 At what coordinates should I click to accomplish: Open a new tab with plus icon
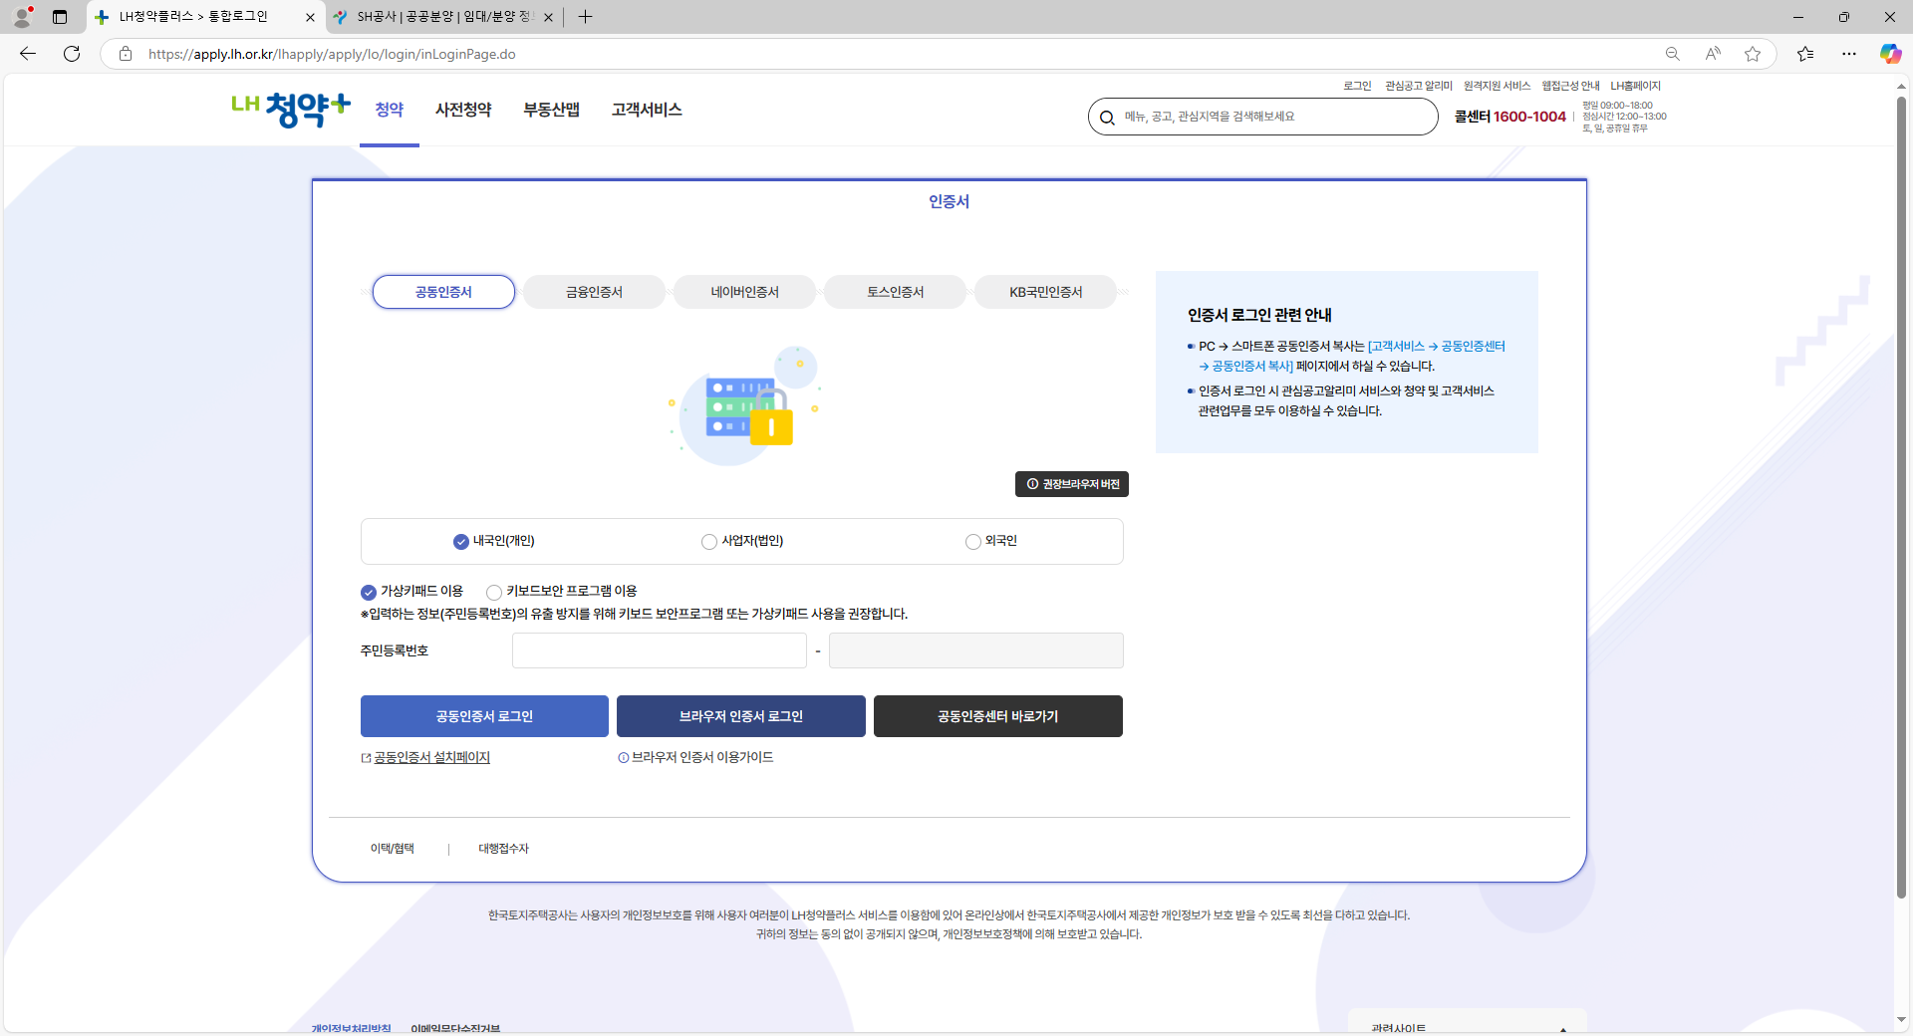[585, 17]
